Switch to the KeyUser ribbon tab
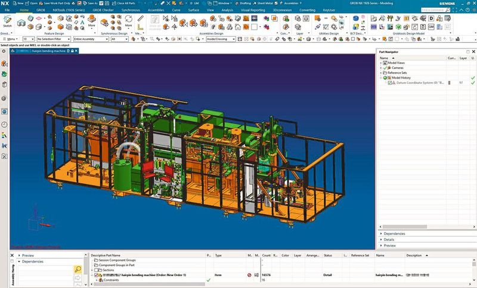Viewport: 477px width, 288px height. click(x=329, y=10)
